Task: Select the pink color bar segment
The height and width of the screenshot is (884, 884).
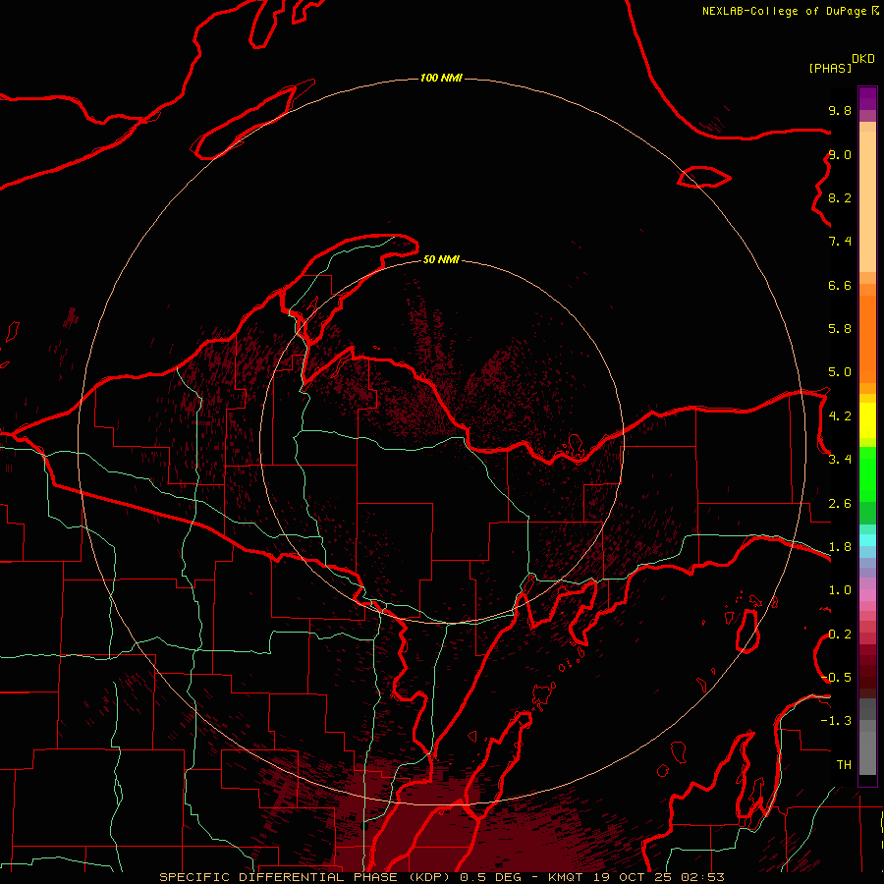Action: point(867,595)
